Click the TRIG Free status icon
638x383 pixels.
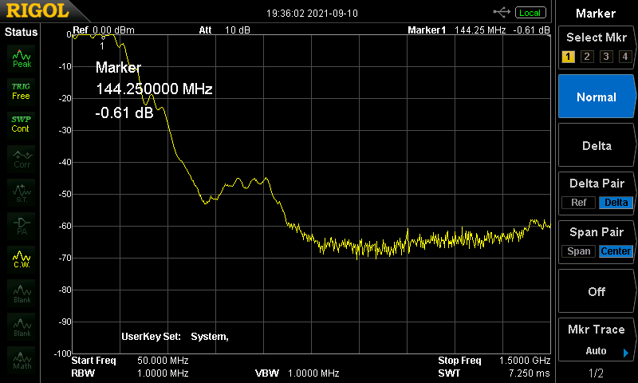click(x=22, y=91)
